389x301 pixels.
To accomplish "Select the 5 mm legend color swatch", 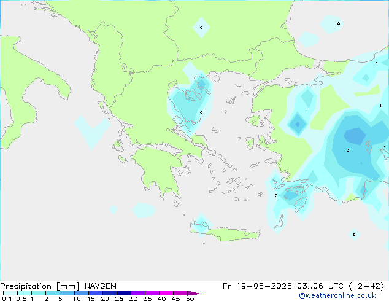I will tap(67, 293).
